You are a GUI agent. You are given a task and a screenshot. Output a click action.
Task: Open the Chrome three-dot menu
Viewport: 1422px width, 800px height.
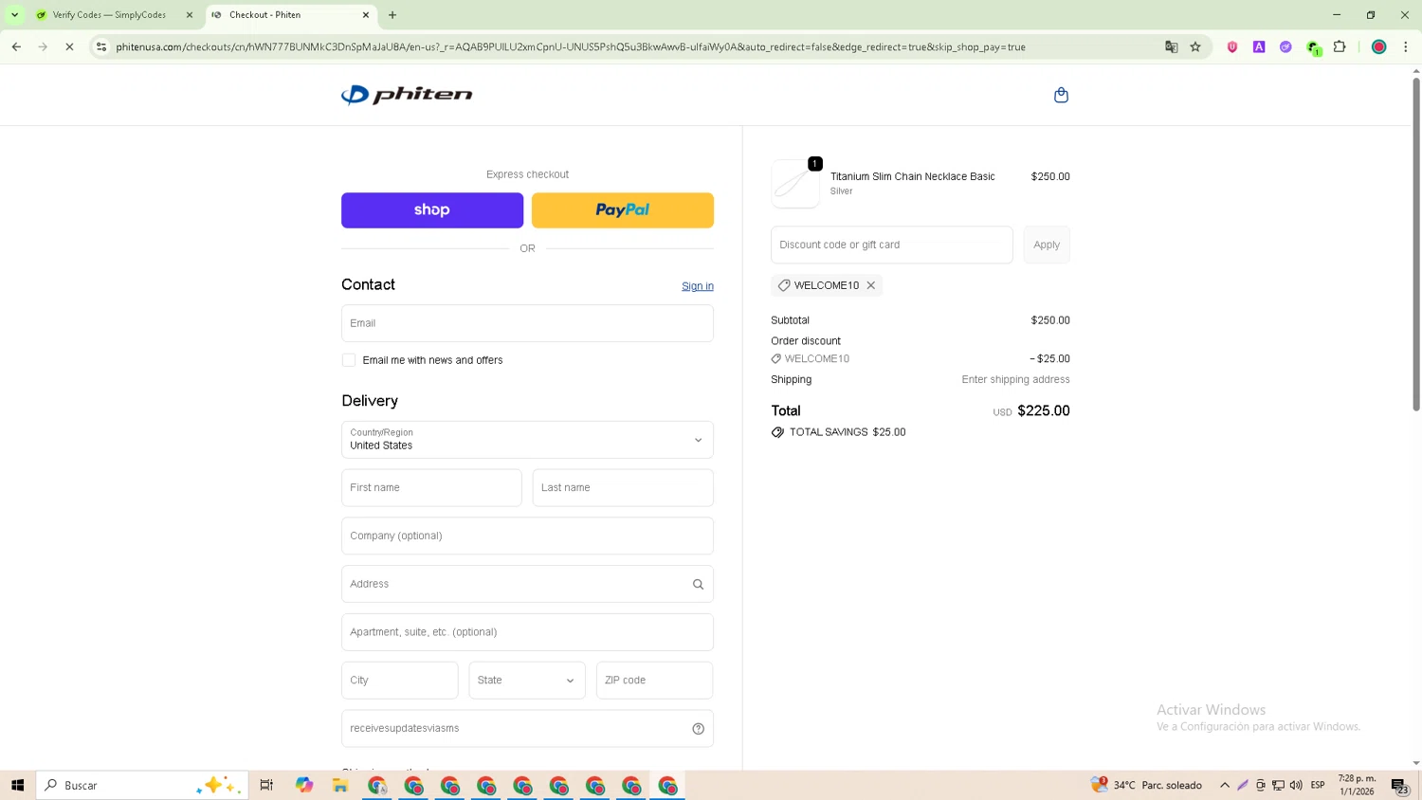1405,46
